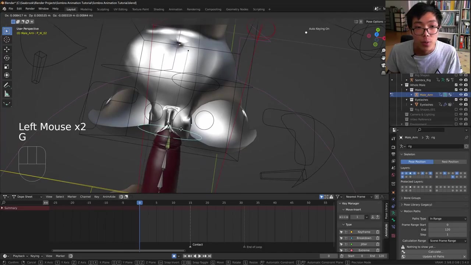The image size is (471, 265).
Task: Select the Scale tool
Action: [7, 67]
